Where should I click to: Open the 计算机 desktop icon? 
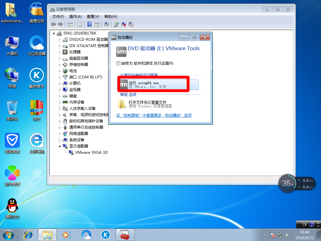tap(12, 46)
